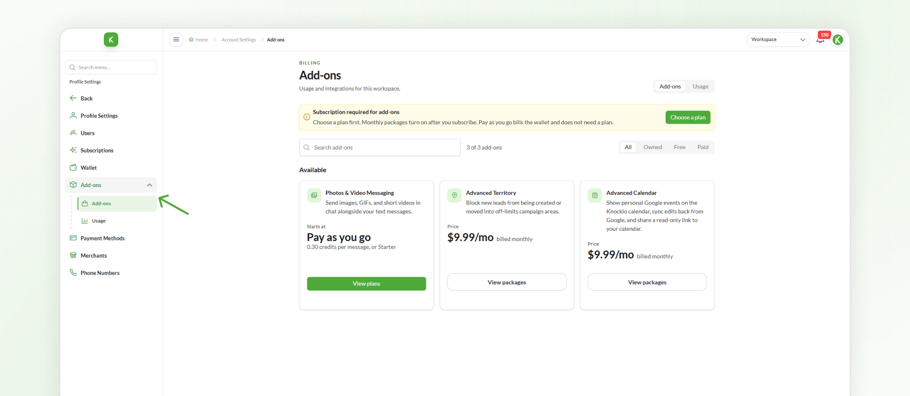Open the notifications bell with 150 badge

tap(820, 40)
